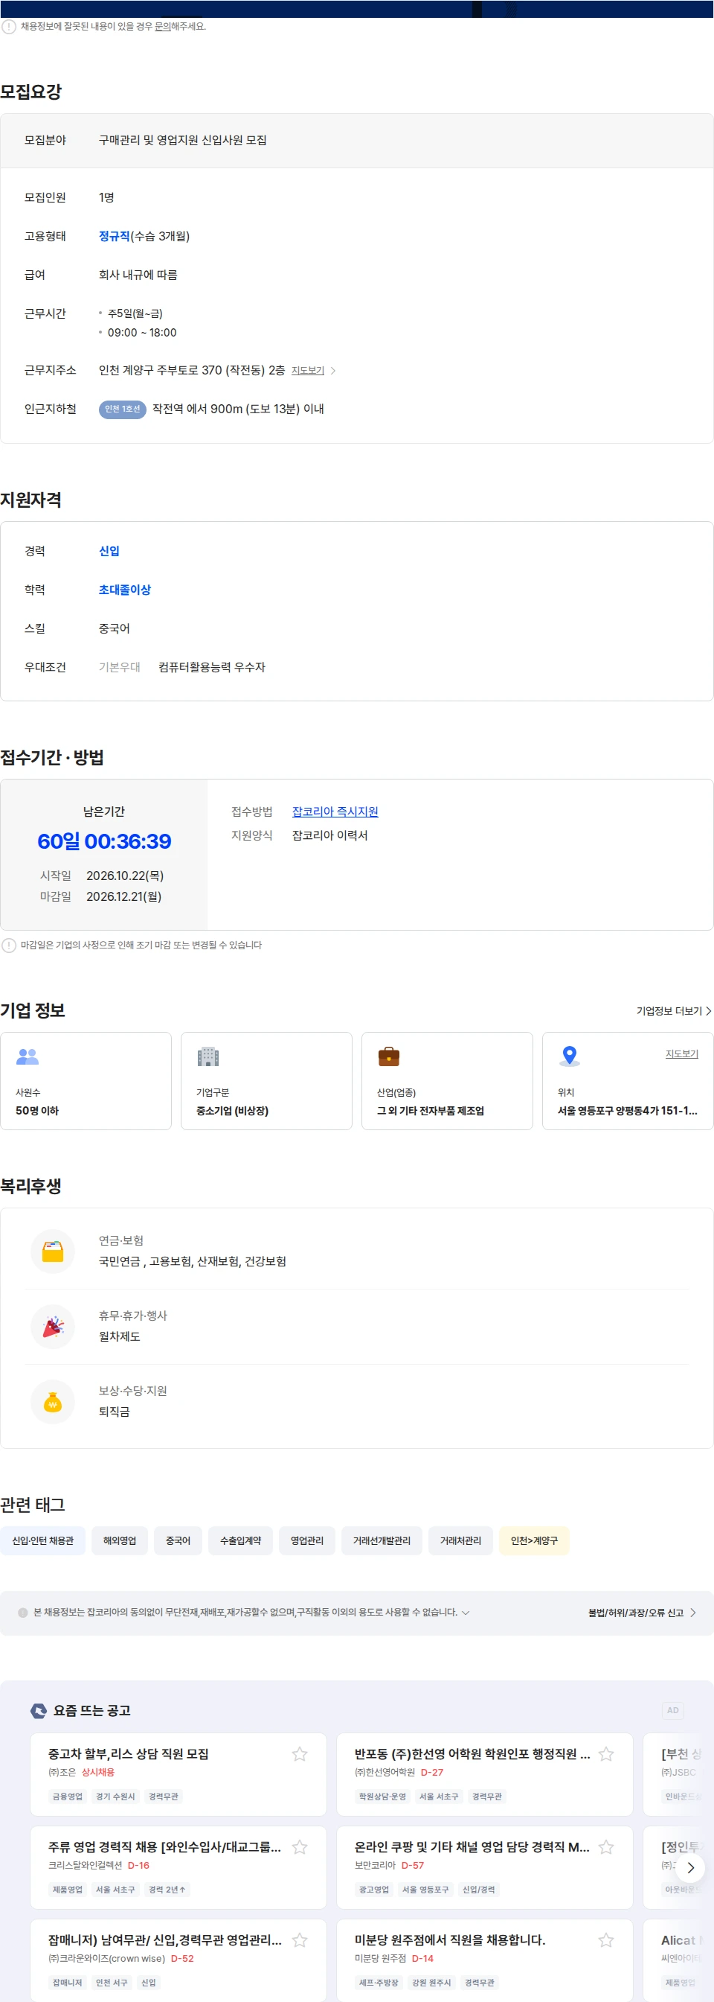714x2002 pixels.
Task: Click the 강원 원주시 tag
Action: pos(431,1984)
